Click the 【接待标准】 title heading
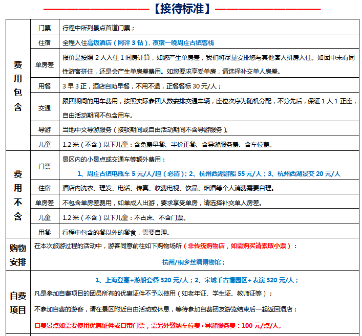This screenshot has width=362, height=336. click(x=182, y=9)
